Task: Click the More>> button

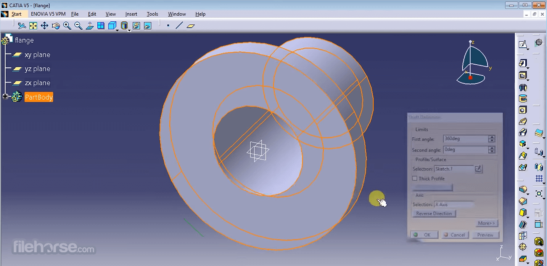Action: (x=487, y=223)
